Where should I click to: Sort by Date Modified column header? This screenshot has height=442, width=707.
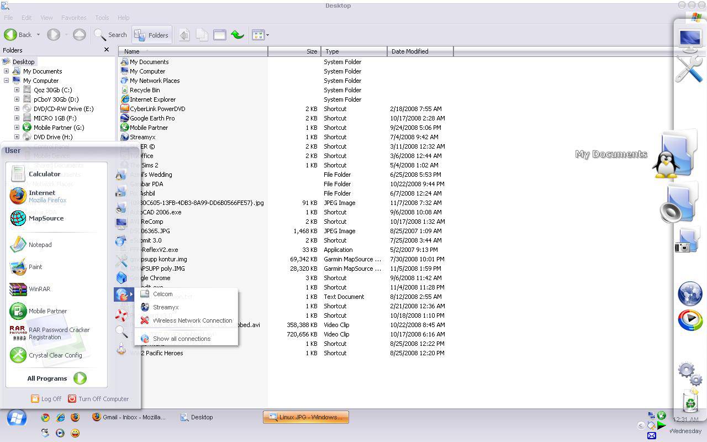pyautogui.click(x=420, y=51)
